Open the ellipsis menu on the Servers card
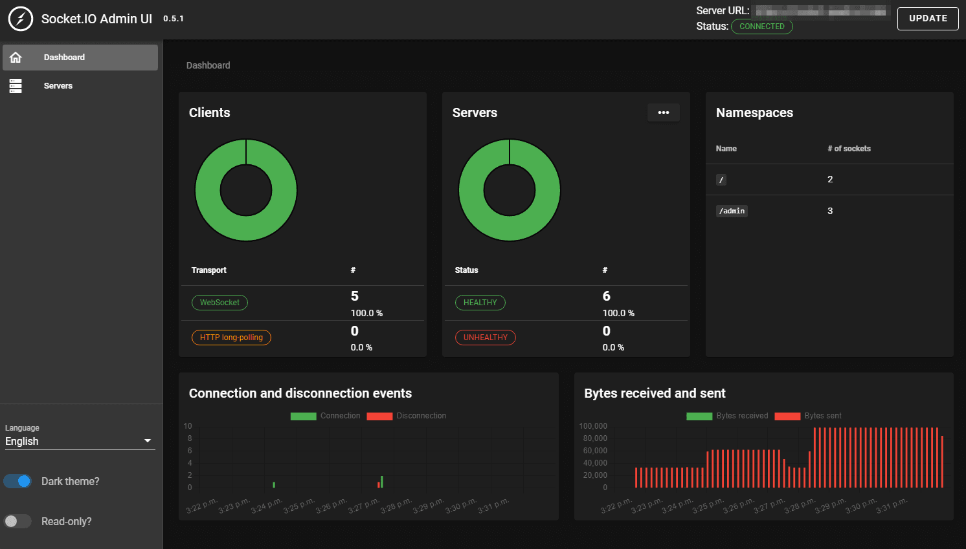 [663, 113]
